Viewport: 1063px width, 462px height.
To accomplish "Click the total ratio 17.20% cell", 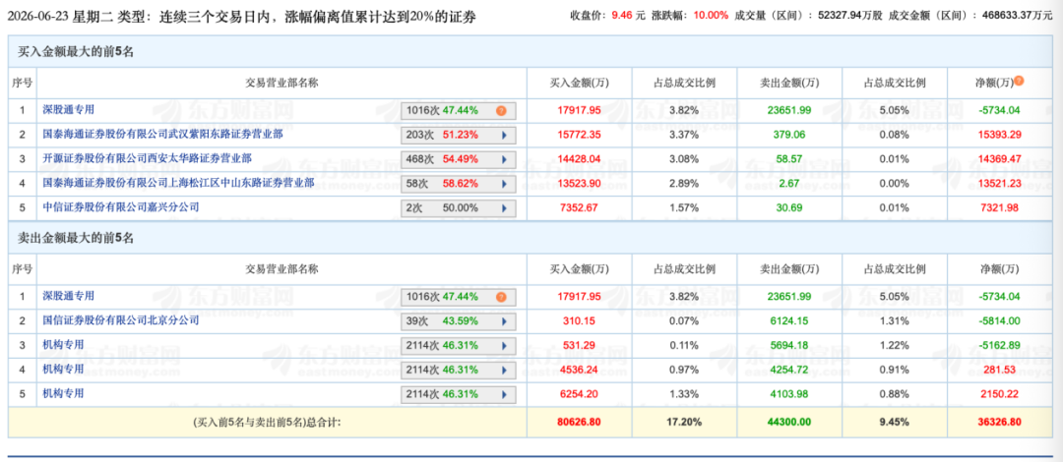I will click(685, 422).
